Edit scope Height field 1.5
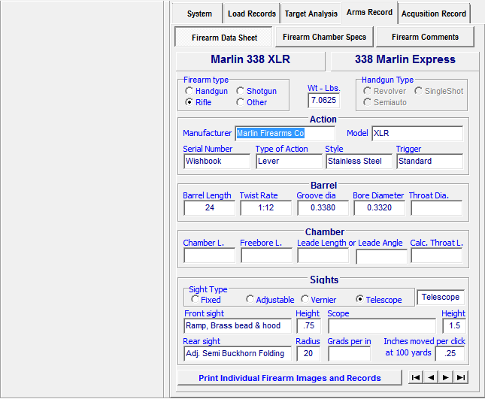This screenshot has width=485, height=399. [x=454, y=326]
